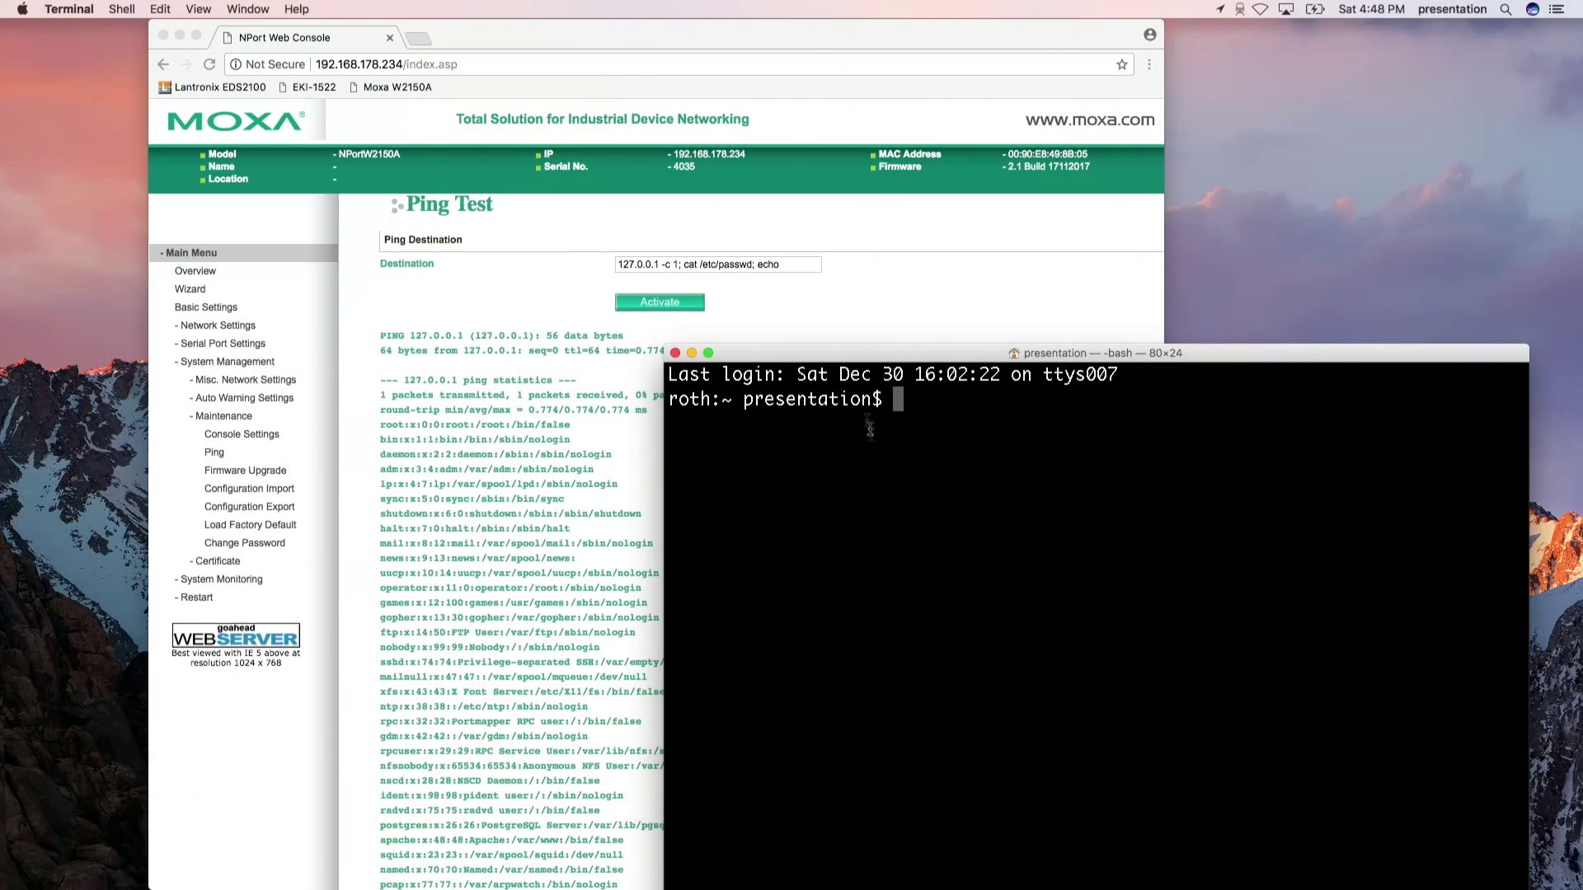Click the browser forward arrow
This screenshot has width=1583, height=890.
click(x=186, y=64)
